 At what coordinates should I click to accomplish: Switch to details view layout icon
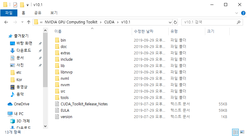(235, 132)
